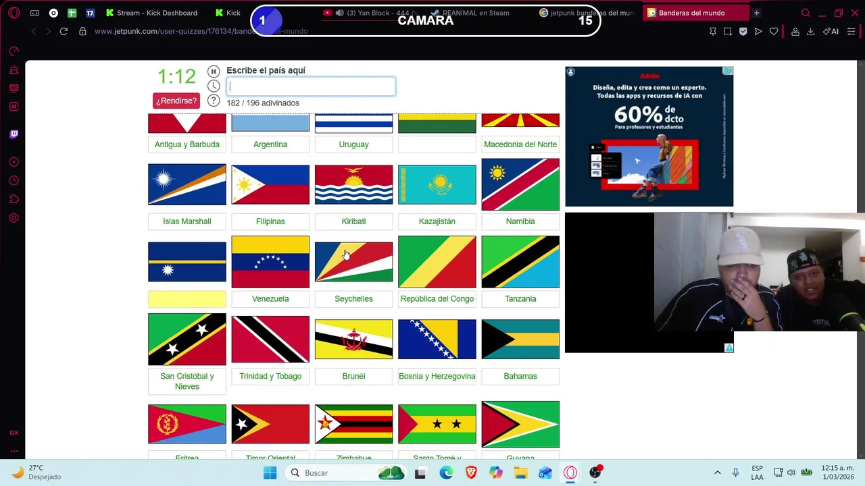Switch to the Kick tab
This screenshot has height=486, width=865.
click(x=228, y=13)
